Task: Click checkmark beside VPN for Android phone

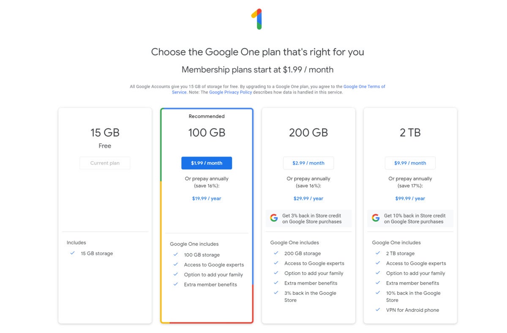Action: [x=378, y=310]
